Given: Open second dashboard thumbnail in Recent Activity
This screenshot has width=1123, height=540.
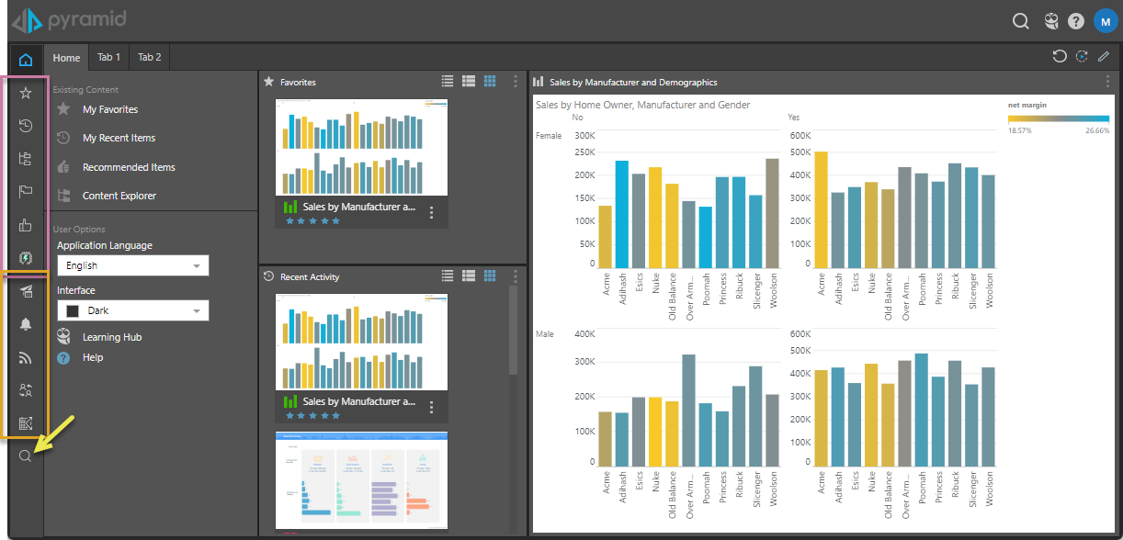Looking at the screenshot, I should 361,480.
